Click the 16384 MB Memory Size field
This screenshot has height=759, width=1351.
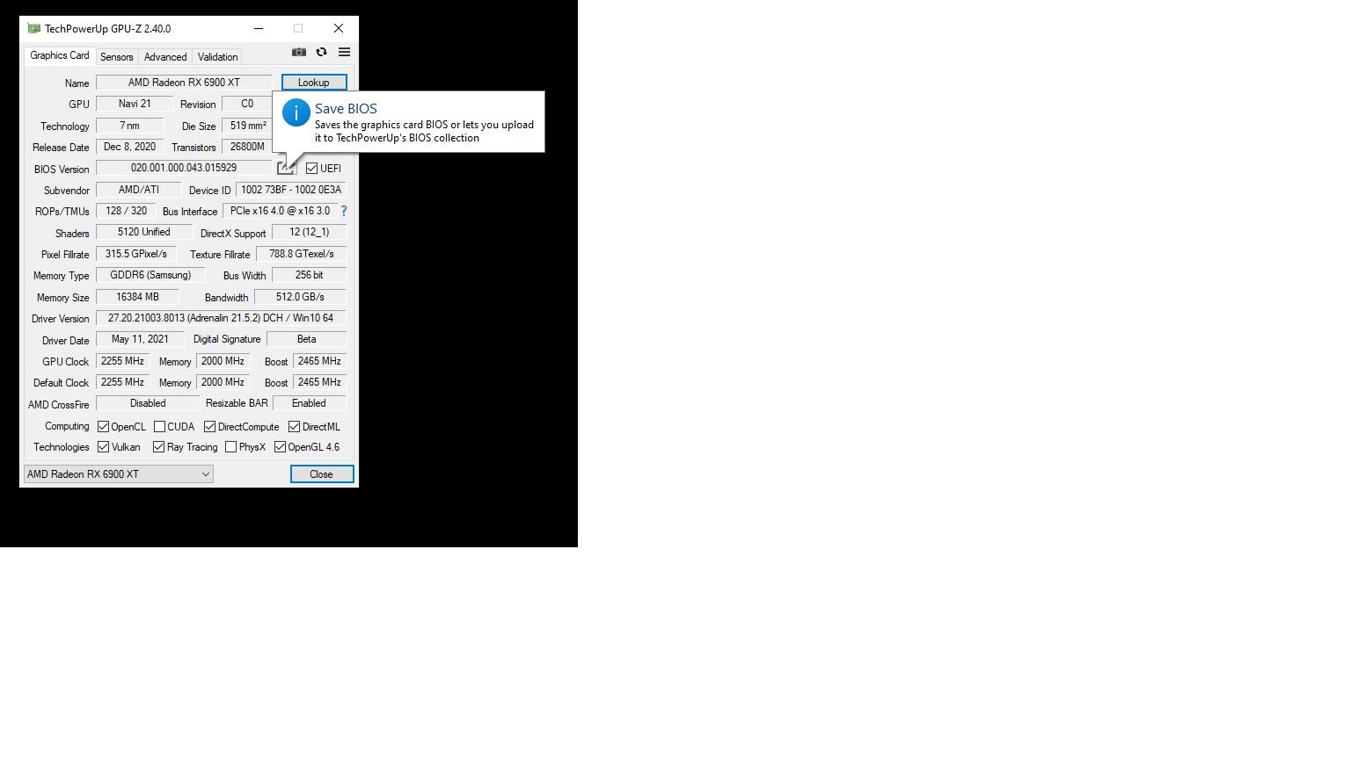click(x=137, y=297)
